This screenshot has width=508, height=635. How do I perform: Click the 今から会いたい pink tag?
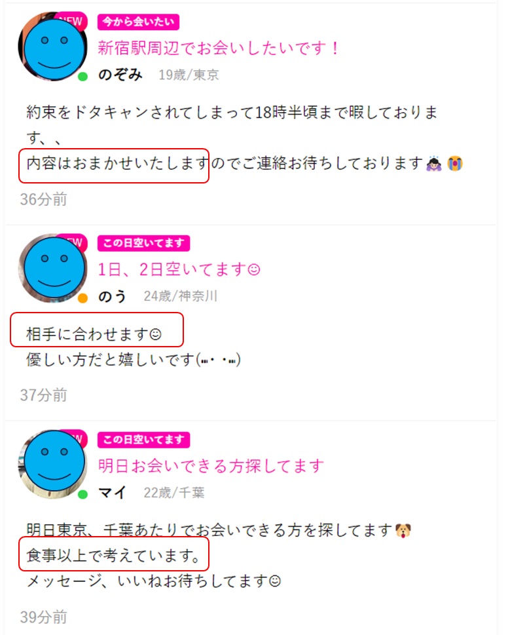(x=138, y=22)
